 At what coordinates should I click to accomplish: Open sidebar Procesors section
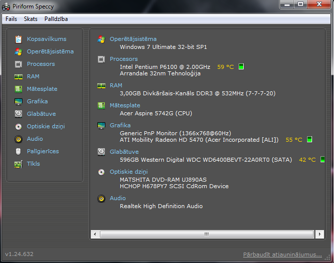tap(41, 64)
